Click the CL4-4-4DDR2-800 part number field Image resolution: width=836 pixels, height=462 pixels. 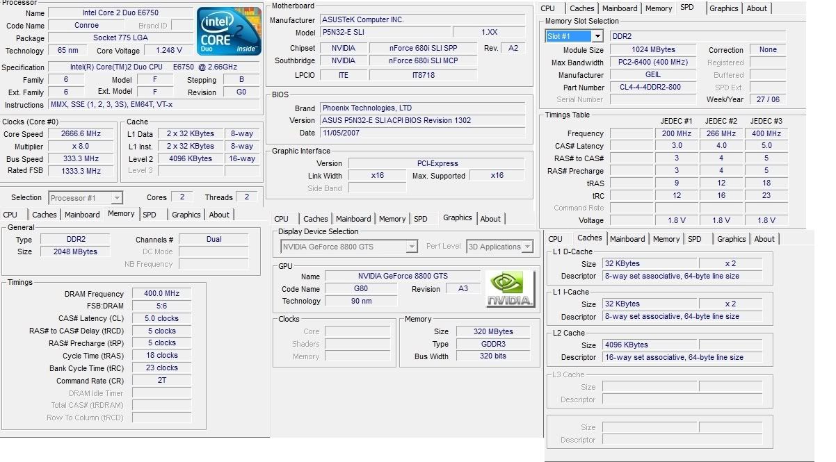coord(653,88)
